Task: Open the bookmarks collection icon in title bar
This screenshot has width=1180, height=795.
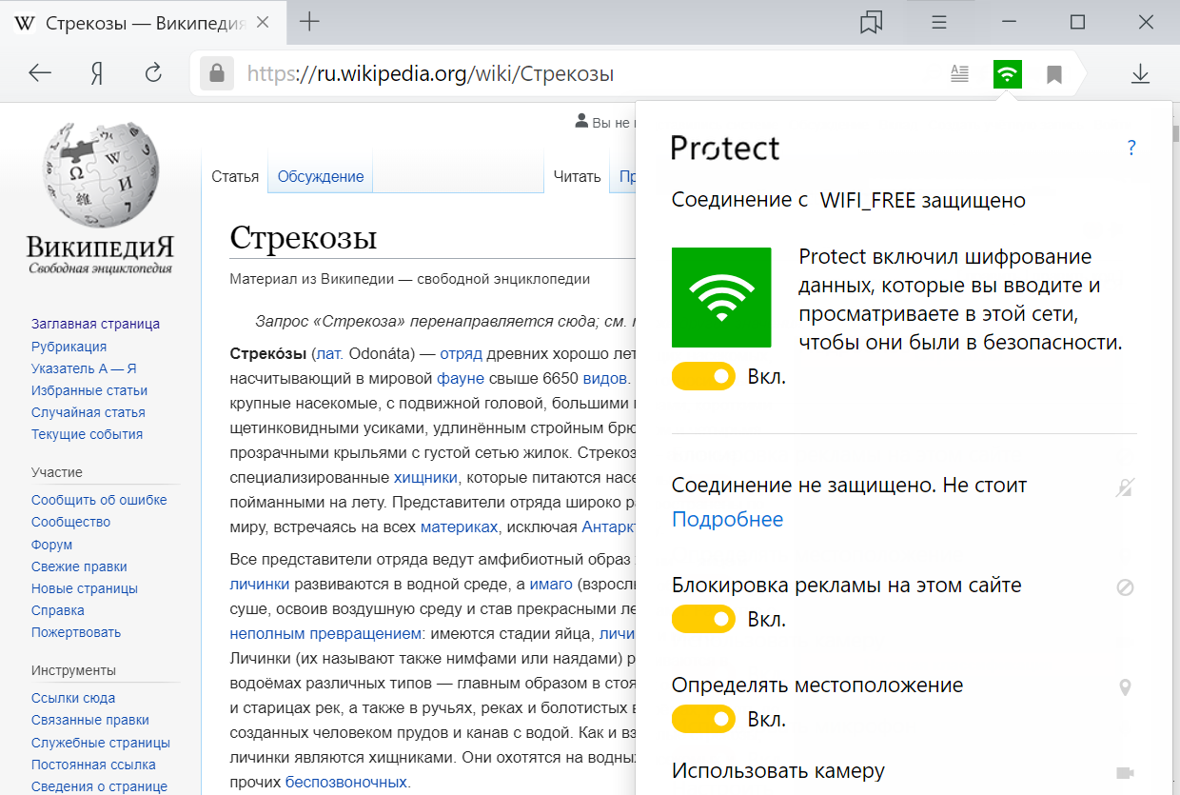Action: (x=871, y=23)
